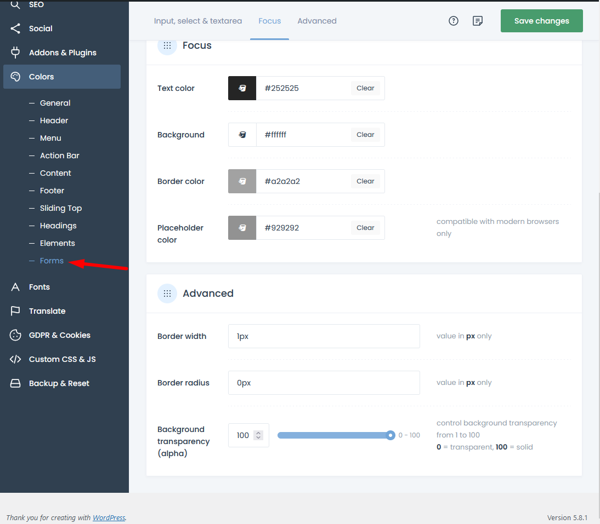Screen dimensions: 600x524
Task: Open the notes icon beside Save changes
Action: [478, 21]
